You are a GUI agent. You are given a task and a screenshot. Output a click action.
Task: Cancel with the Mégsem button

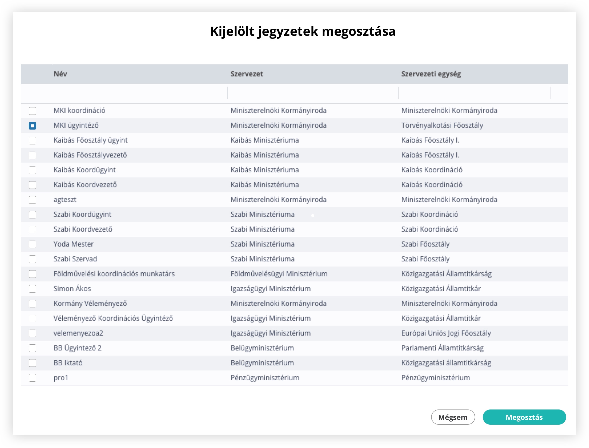pos(452,417)
